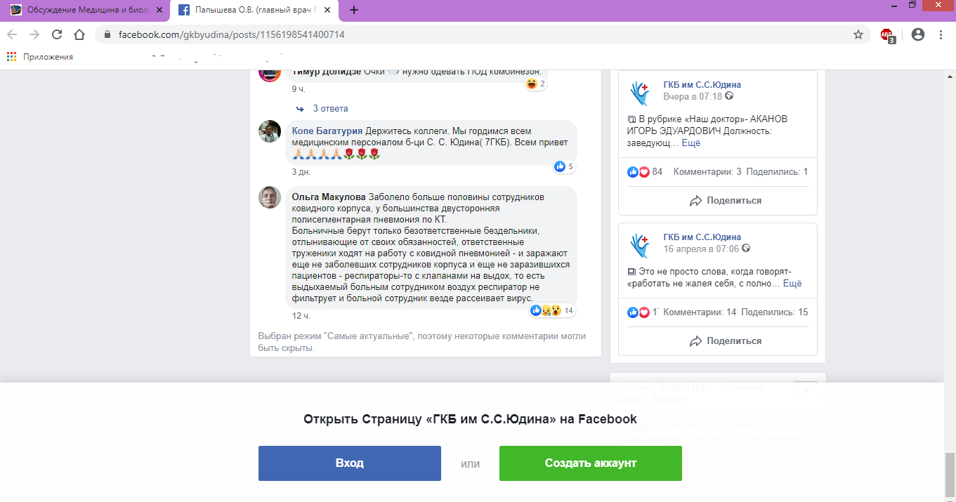Click ГКБ им С.С.Юдина name on 16 апреля post
The height and width of the screenshot is (502, 956).
[702, 237]
